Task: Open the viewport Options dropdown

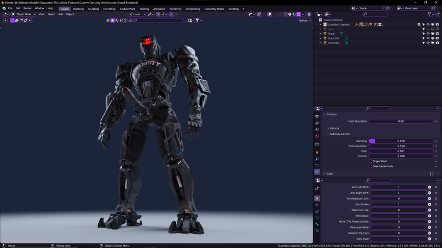Action: point(304,20)
